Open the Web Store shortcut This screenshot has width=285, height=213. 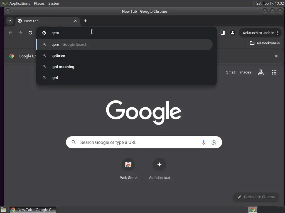128,169
